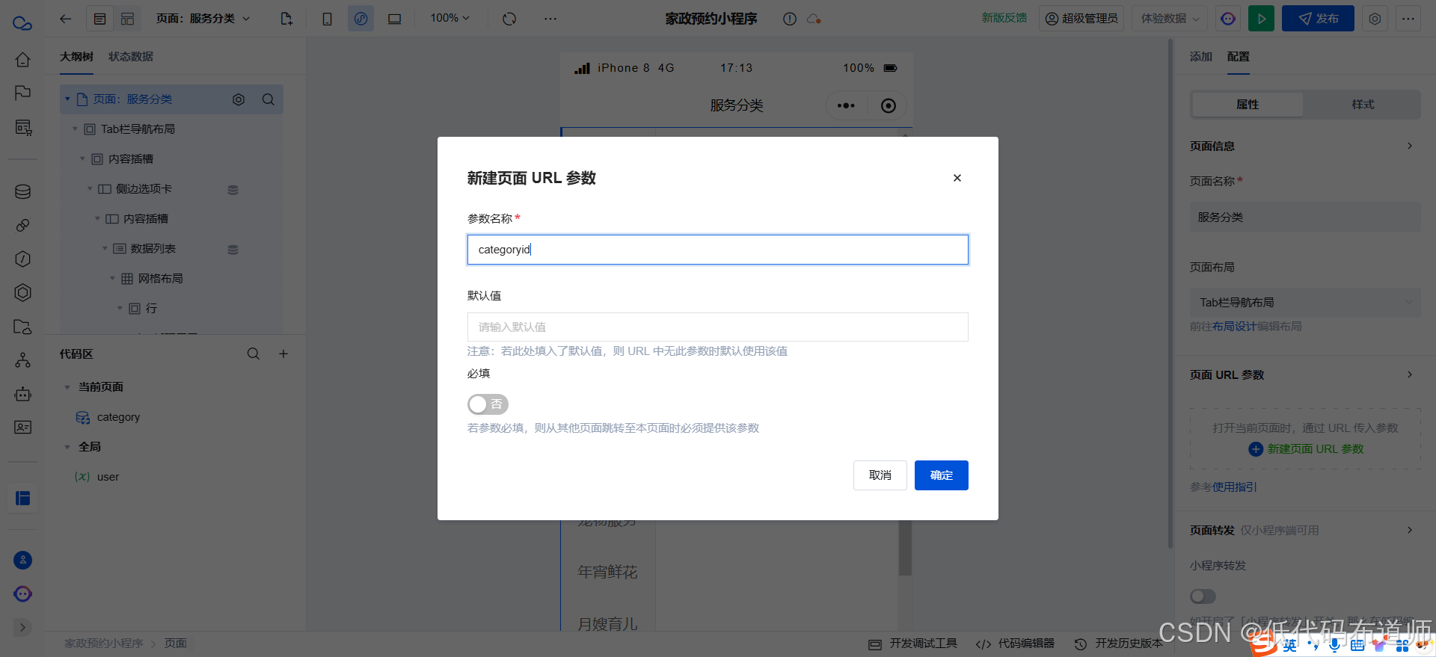Click the refresh sync icon in toolbar
The height and width of the screenshot is (657, 1436).
coord(509,19)
